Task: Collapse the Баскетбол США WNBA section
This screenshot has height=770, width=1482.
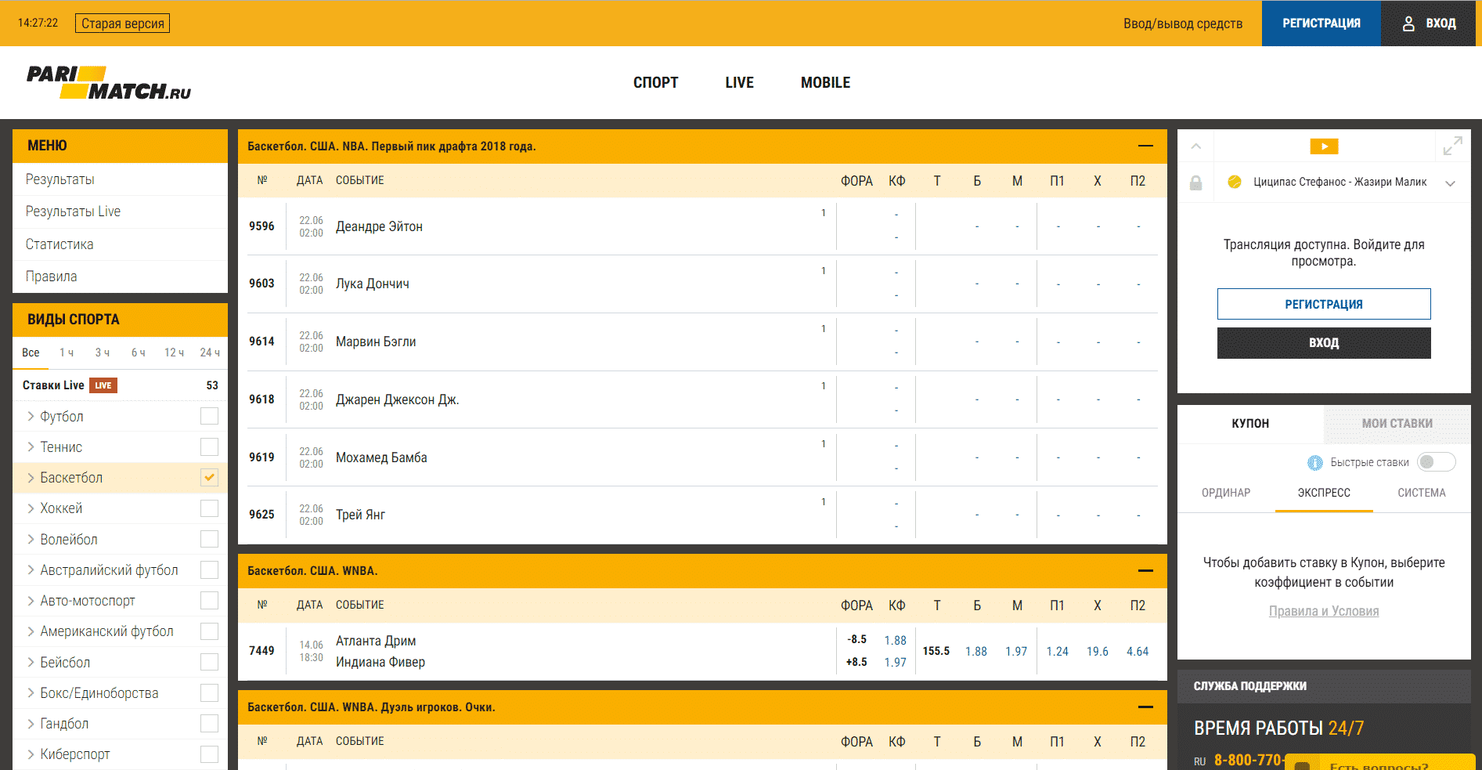Action: click(1145, 570)
